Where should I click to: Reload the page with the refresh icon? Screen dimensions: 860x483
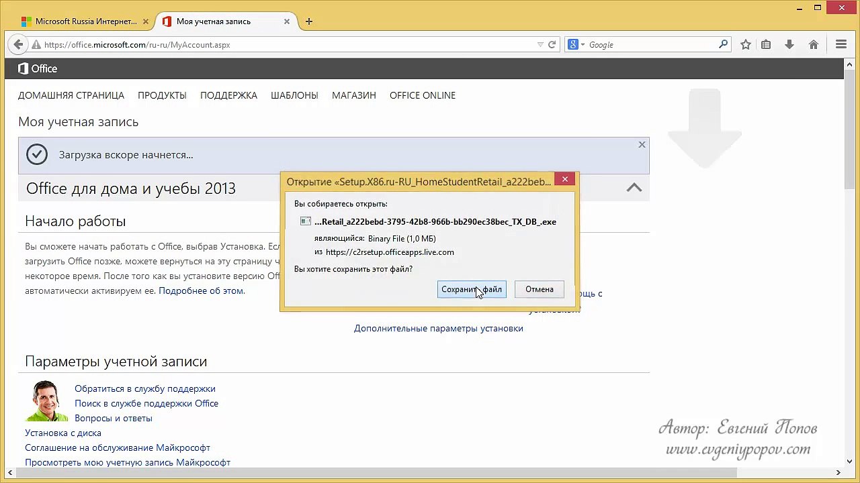click(x=552, y=45)
